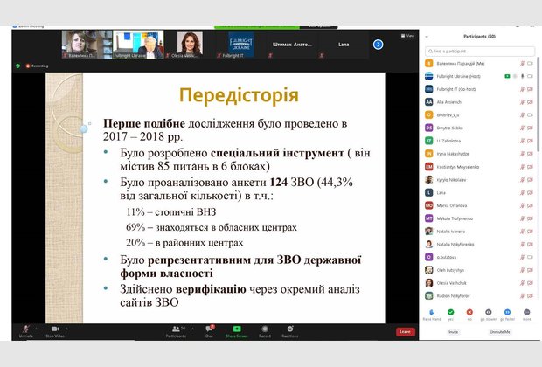Image resolution: width=542 pixels, height=367 pixels.
Task: Select the Natalia row below Natalia Ivanova
Action: 479,245
